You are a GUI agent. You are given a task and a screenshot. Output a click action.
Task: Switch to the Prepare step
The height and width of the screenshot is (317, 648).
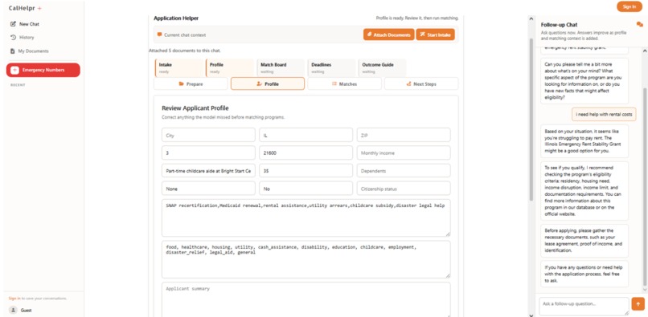[191, 83]
